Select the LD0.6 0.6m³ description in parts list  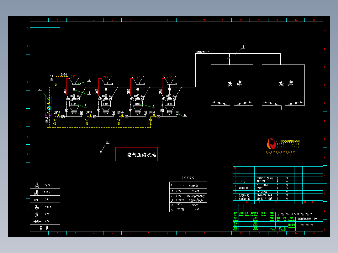(265, 195)
